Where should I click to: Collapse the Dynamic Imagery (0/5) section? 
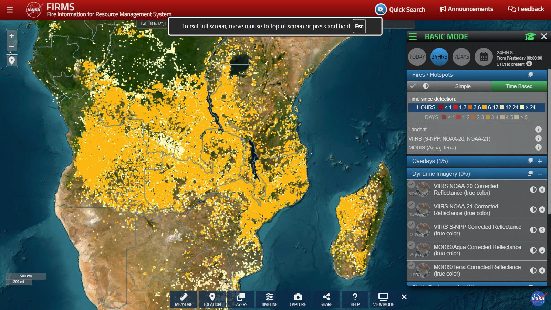point(540,174)
